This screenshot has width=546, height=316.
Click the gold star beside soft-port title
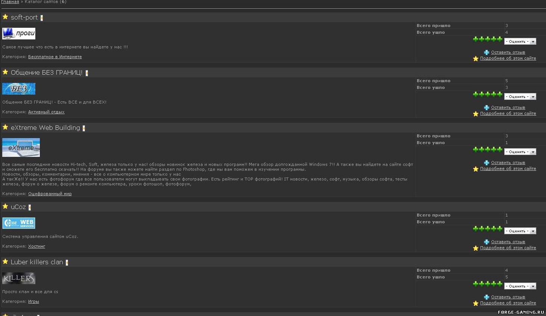(5, 17)
